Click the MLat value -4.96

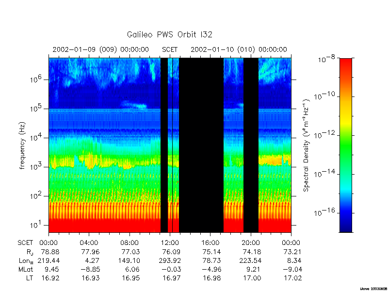point(211,269)
